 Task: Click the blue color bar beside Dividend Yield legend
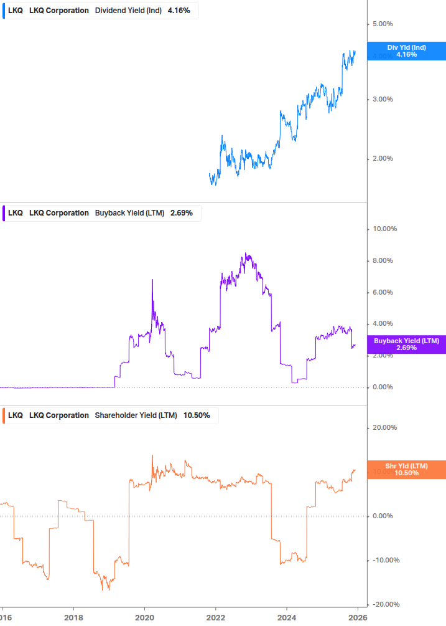click(x=4, y=11)
